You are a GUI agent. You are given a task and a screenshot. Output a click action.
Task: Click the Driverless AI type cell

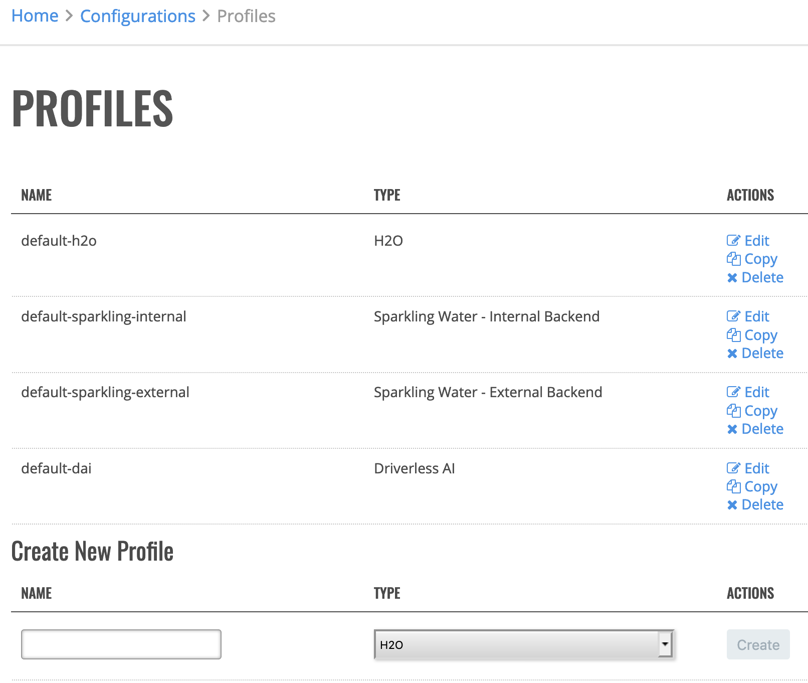coord(415,468)
